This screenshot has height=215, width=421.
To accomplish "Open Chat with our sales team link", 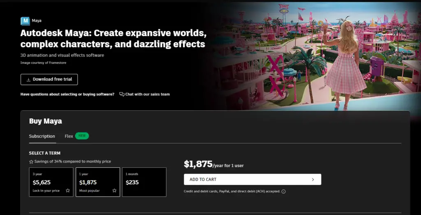I will (147, 94).
